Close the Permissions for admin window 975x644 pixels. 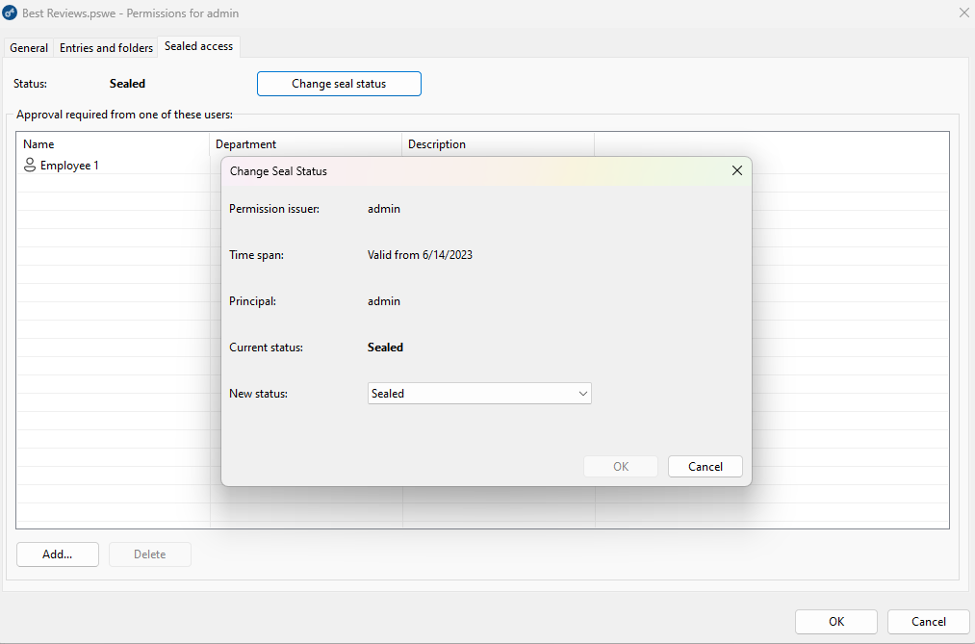(963, 13)
